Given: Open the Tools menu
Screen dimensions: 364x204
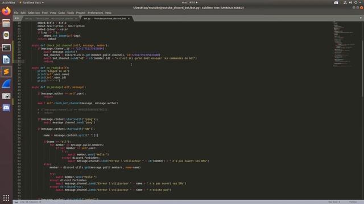Looking at the screenshot, I should [x=71, y=12].
